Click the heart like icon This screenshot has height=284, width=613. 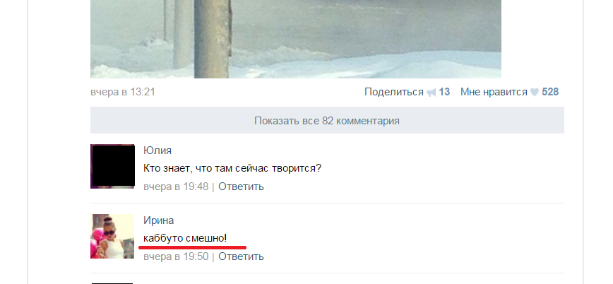point(534,93)
